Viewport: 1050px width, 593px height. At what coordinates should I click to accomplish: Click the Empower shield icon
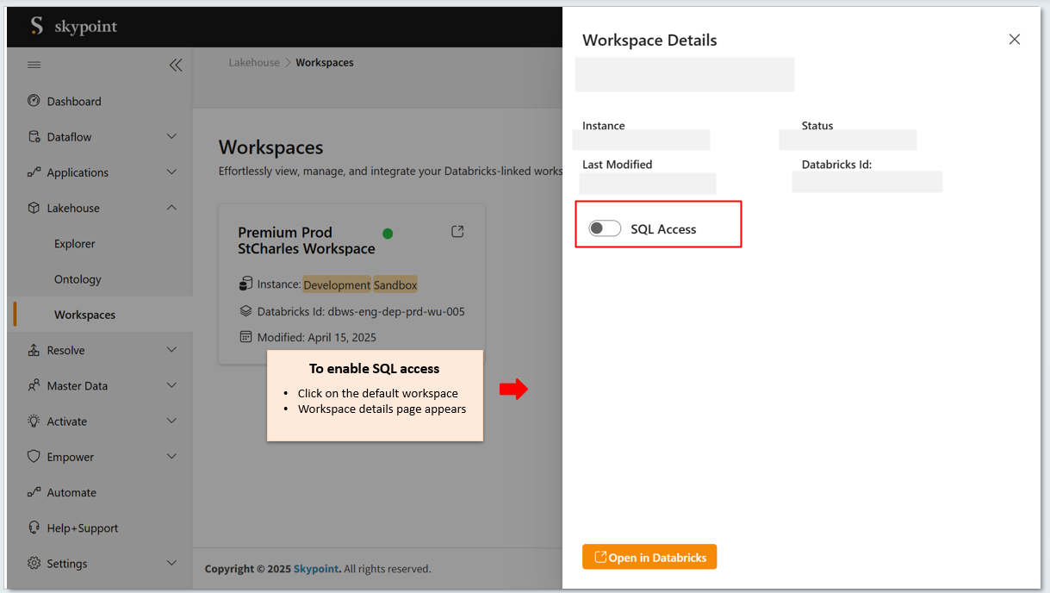34,457
